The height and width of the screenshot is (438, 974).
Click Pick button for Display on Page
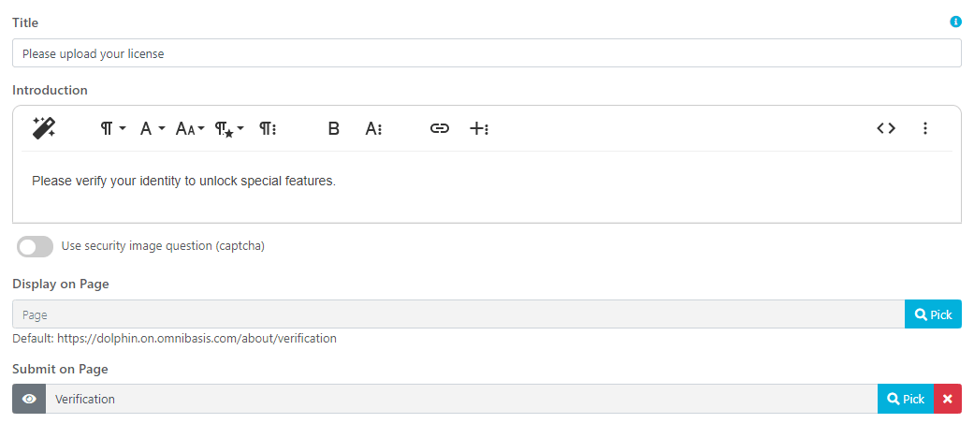tap(933, 314)
